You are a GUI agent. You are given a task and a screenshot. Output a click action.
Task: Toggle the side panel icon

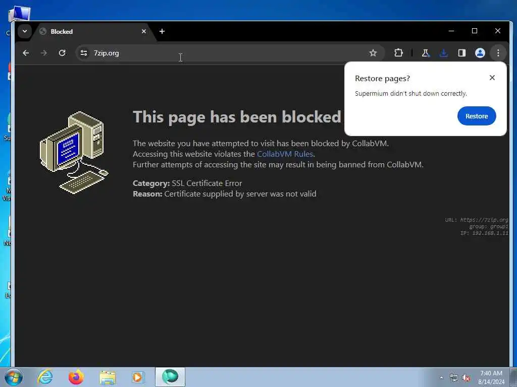pos(462,53)
